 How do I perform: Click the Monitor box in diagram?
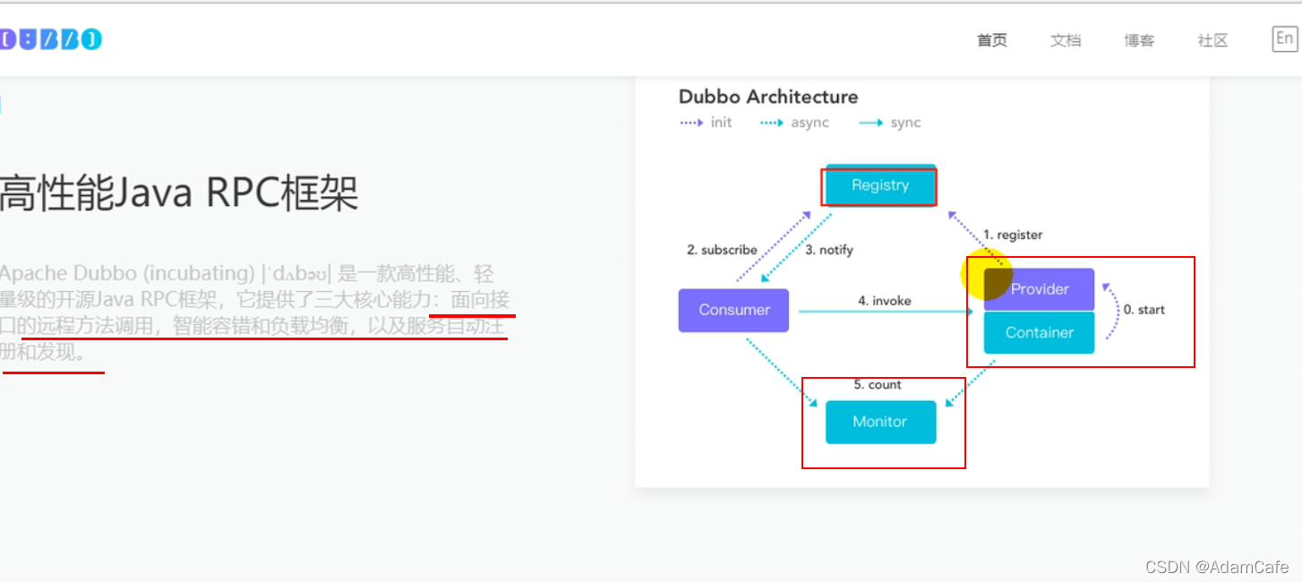pos(880,422)
